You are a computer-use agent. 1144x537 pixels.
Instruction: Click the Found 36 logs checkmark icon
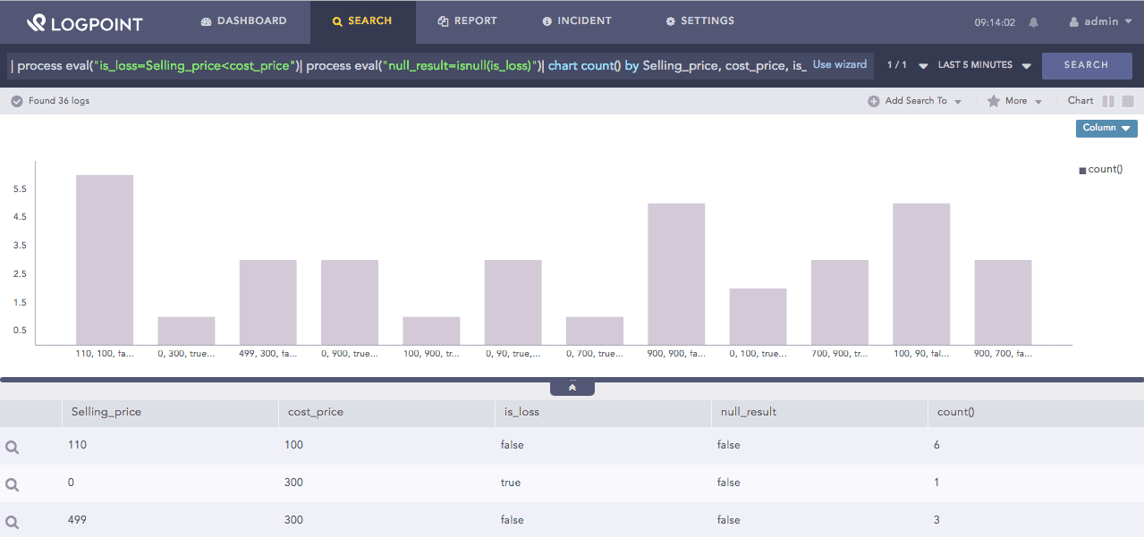pyautogui.click(x=17, y=101)
